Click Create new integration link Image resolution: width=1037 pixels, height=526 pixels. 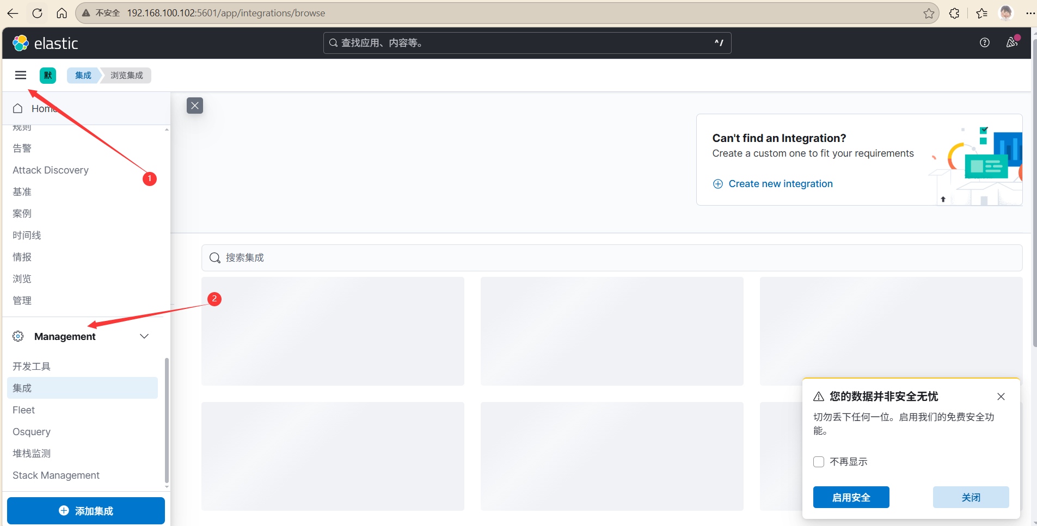(x=773, y=184)
